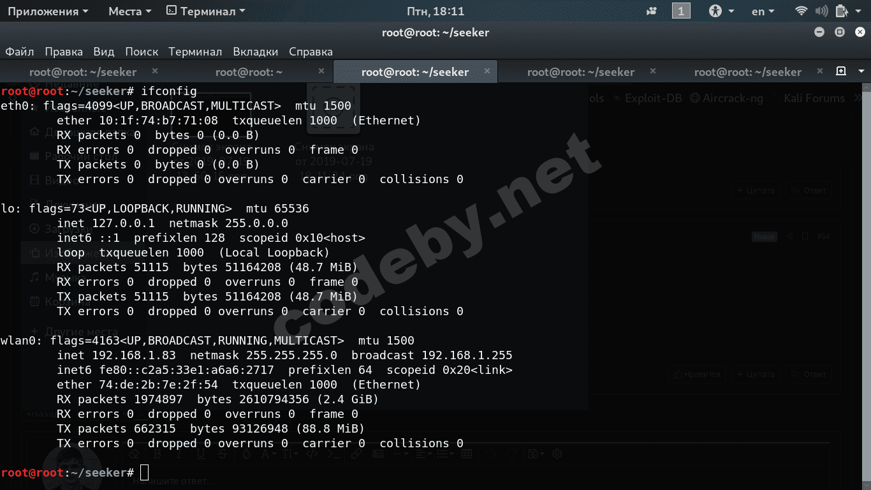The image size is (871, 490).
Task: Click insert link icon in browser editor behind
Action: click(x=356, y=454)
